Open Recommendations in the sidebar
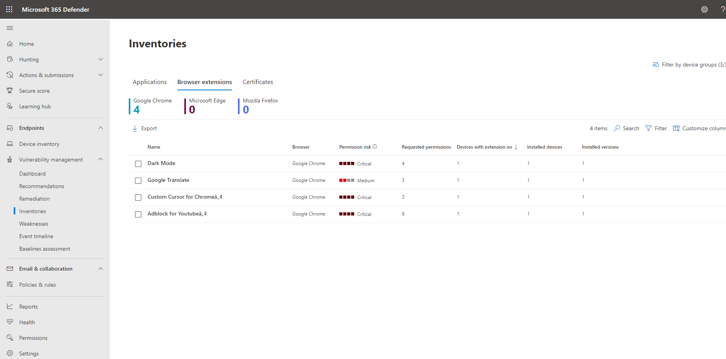 click(x=41, y=186)
